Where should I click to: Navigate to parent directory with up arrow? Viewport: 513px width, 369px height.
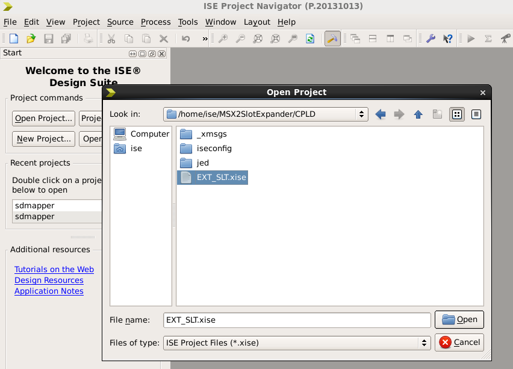(418, 114)
